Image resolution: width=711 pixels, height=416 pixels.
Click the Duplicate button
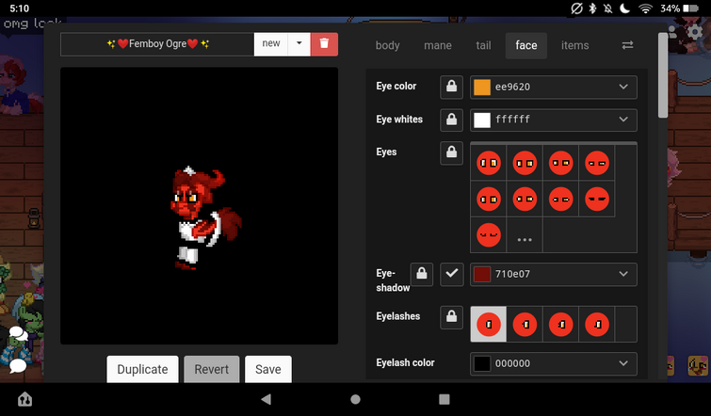pos(142,369)
